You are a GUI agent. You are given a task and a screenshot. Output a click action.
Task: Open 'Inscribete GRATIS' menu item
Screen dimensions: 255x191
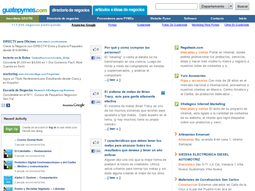click(19, 19)
